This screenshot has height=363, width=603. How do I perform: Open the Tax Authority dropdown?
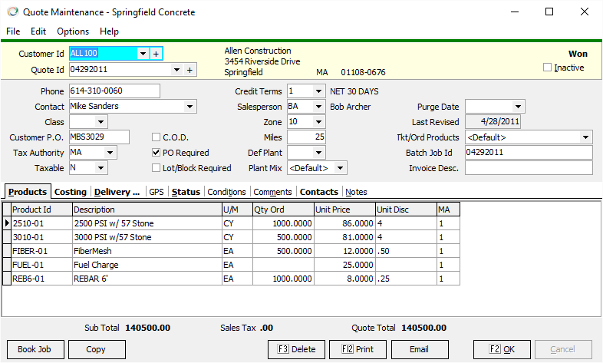[x=110, y=153]
